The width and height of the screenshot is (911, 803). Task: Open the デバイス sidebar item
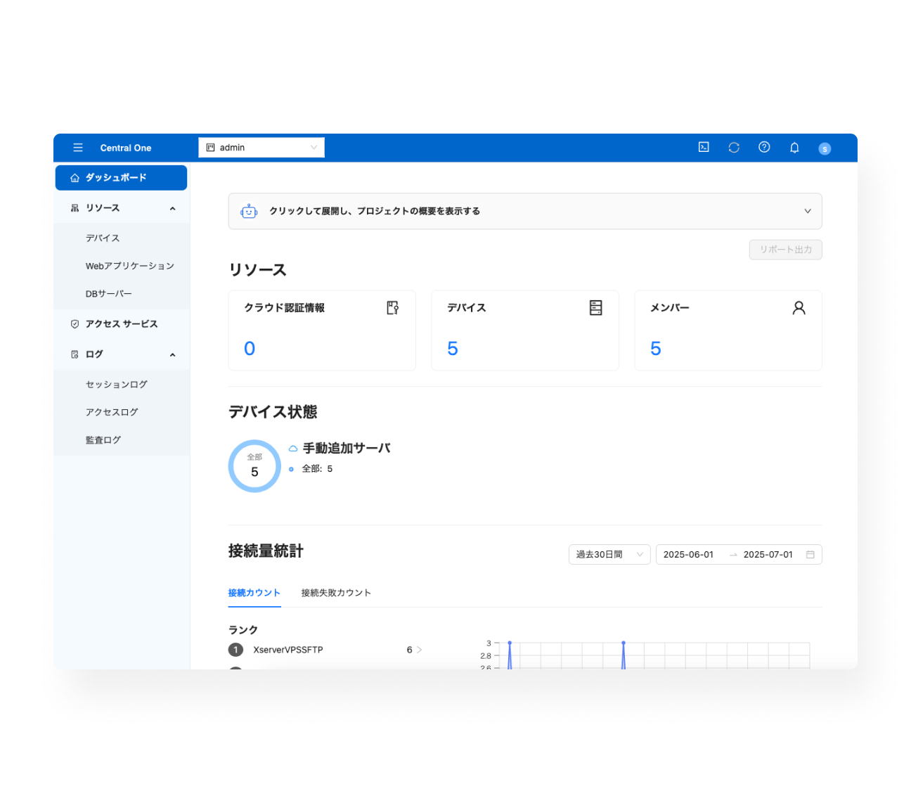[x=103, y=238]
